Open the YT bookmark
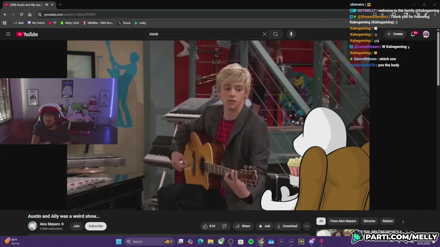 pyautogui.click(x=53, y=23)
